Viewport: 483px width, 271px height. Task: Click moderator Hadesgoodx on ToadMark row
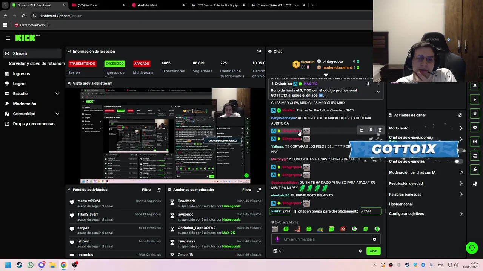click(x=231, y=206)
